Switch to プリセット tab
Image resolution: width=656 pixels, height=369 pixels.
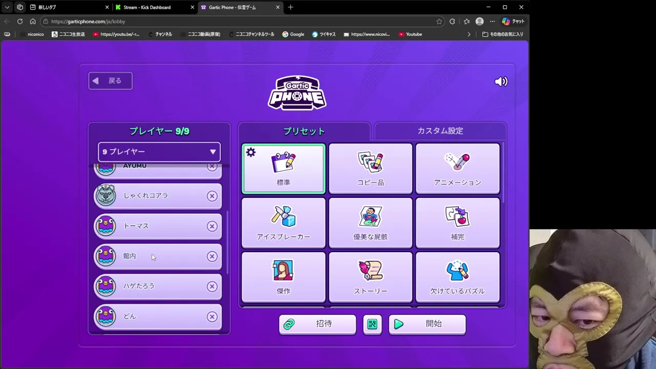click(304, 131)
